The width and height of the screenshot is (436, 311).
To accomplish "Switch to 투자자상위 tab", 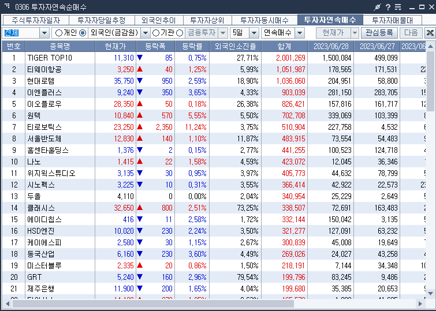I will point(207,20).
